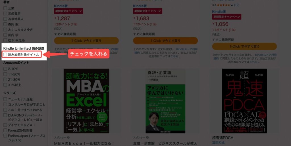Open the 超鬼速PDCA book cover image
This screenshot has width=291, height=146.
[244, 101]
